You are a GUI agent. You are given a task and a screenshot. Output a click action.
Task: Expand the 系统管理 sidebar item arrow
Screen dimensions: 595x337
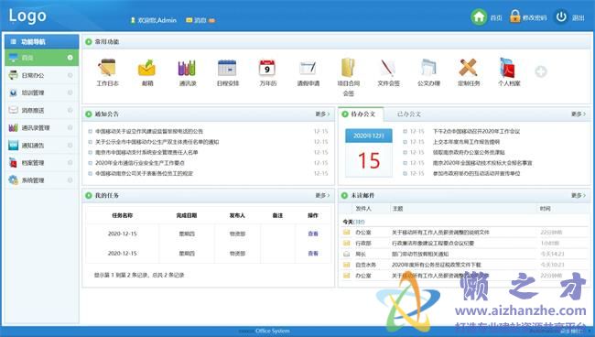70,180
